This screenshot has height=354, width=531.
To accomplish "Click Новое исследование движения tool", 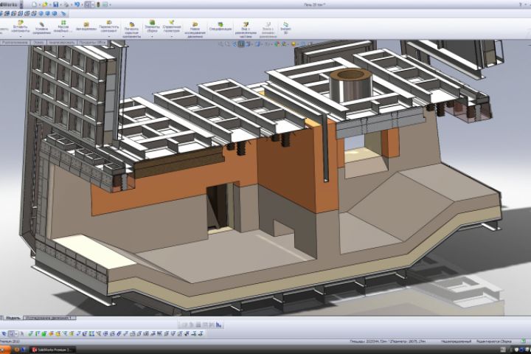I will (x=195, y=29).
